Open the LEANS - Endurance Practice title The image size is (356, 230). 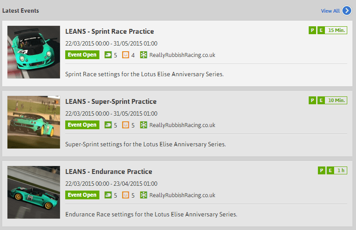click(x=109, y=172)
